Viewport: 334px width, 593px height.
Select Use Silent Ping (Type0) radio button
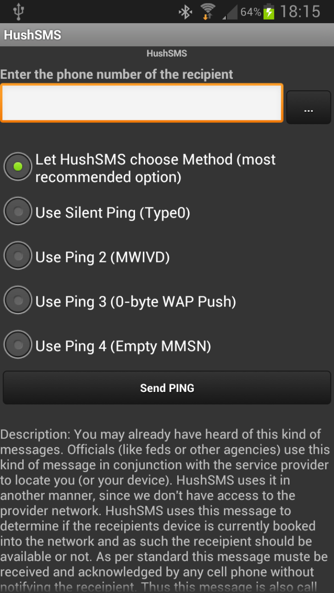tap(18, 212)
